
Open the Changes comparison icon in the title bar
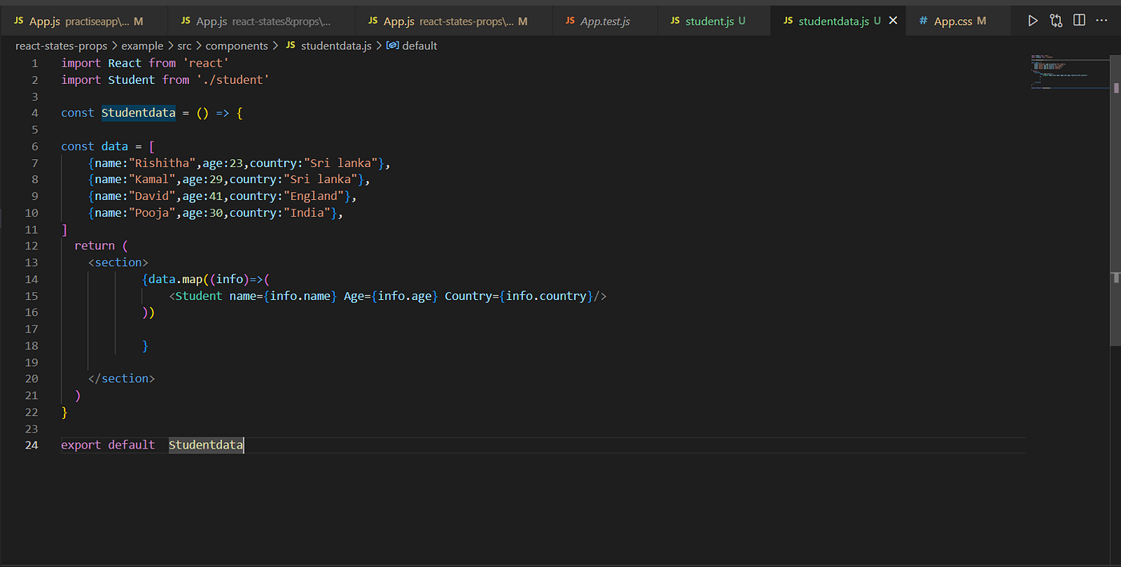coord(1055,20)
